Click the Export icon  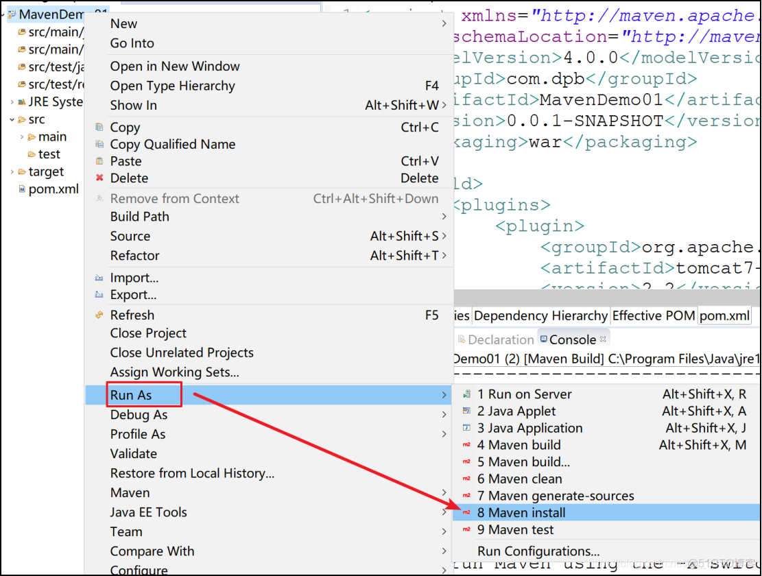[x=99, y=296]
